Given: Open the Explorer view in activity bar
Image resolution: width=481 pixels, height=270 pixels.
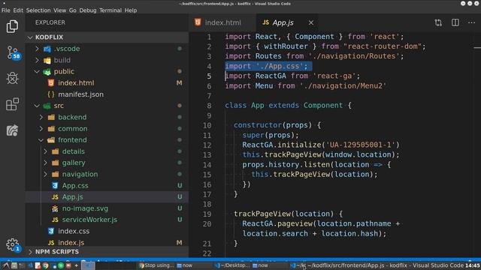Looking at the screenshot, I should click(12, 26).
